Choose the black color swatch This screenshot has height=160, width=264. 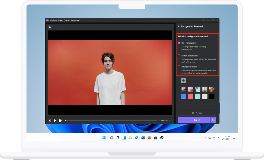click(212, 96)
